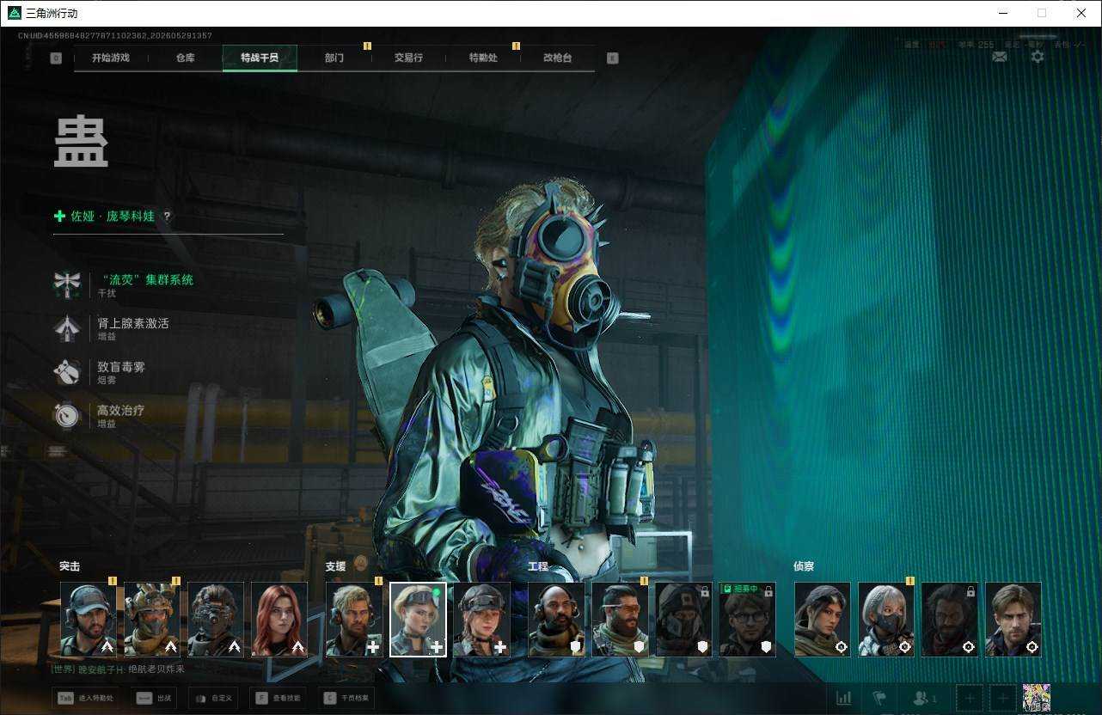Click the 高效治疗 skill name
The image size is (1102, 715).
[x=121, y=411]
